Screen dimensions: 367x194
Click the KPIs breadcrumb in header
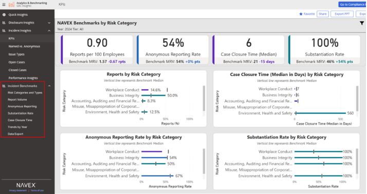(62, 5)
